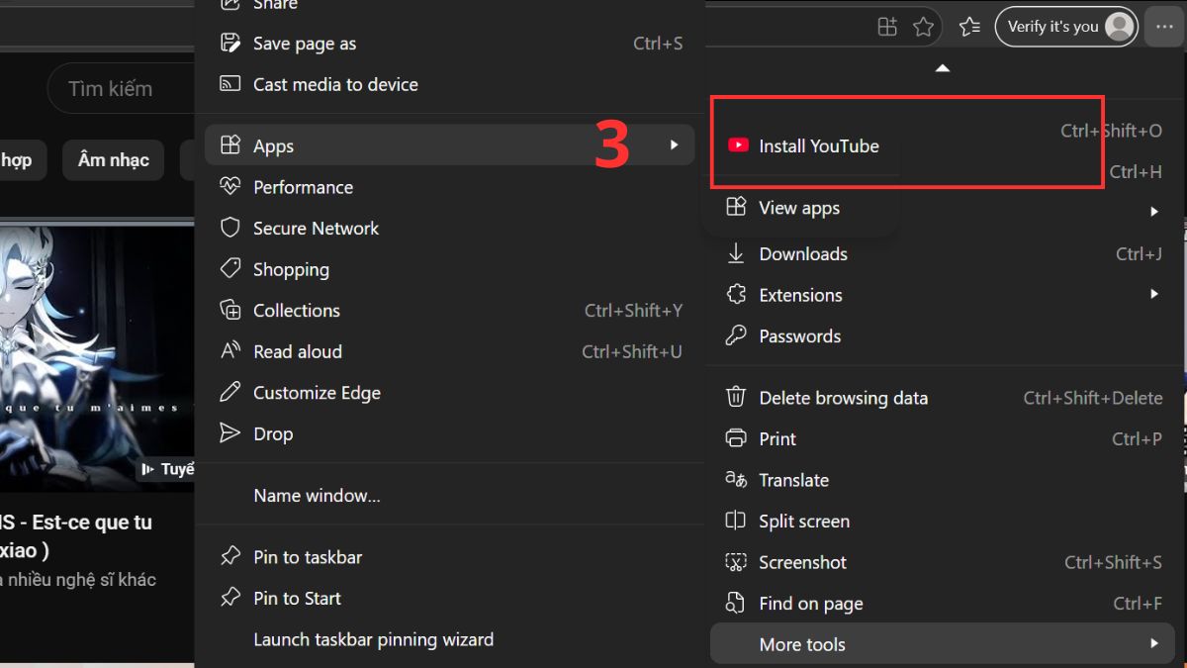This screenshot has height=668, width=1187.
Task: Click the Verify it's you profile button
Action: (1065, 27)
